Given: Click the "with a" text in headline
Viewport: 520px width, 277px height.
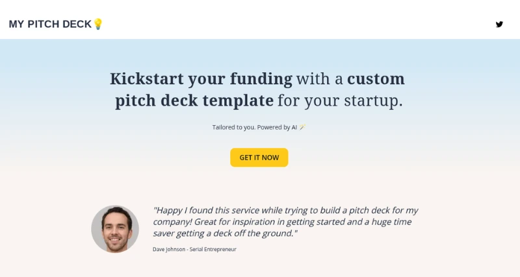Looking at the screenshot, I should click(319, 78).
